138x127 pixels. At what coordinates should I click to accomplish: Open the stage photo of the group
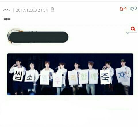coord(70,74)
